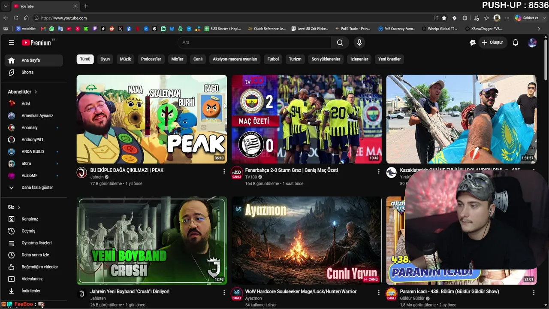Open the Gmail bookmark icon
The image size is (549, 309).
(x=43, y=29)
